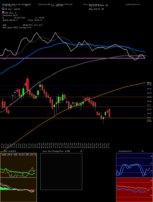Click the 855.33 price axis label

pyautogui.click(x=149, y=109)
